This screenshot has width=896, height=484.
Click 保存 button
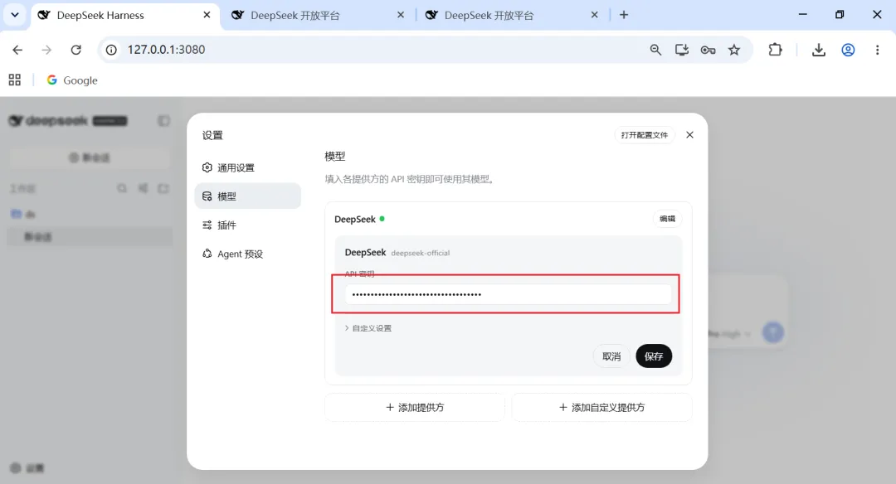click(654, 356)
